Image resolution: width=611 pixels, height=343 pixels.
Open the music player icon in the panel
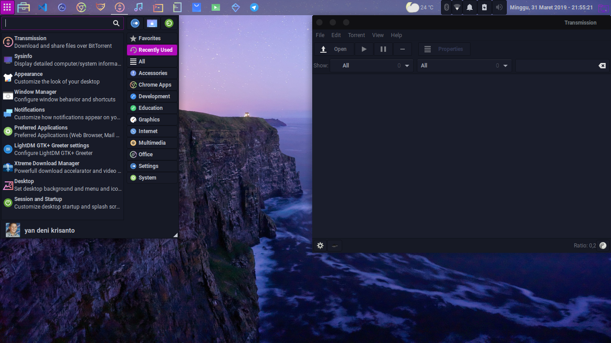(x=138, y=7)
